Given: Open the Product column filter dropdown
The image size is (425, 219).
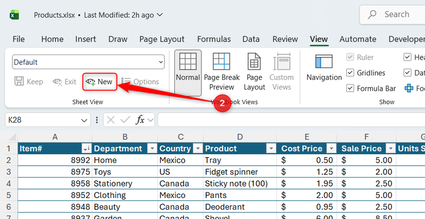Looking at the screenshot, I should click(271, 149).
